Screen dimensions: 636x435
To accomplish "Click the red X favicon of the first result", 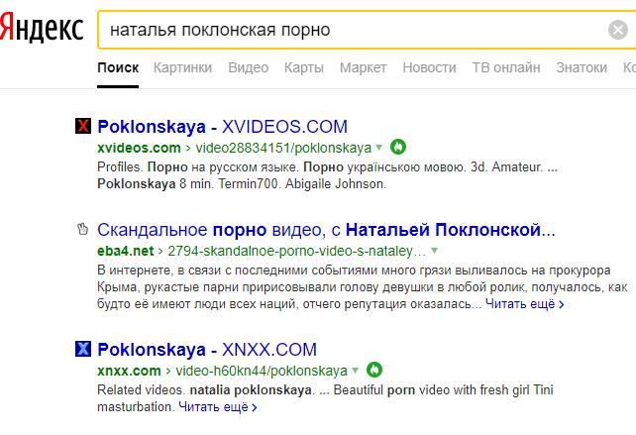I will (x=83, y=127).
